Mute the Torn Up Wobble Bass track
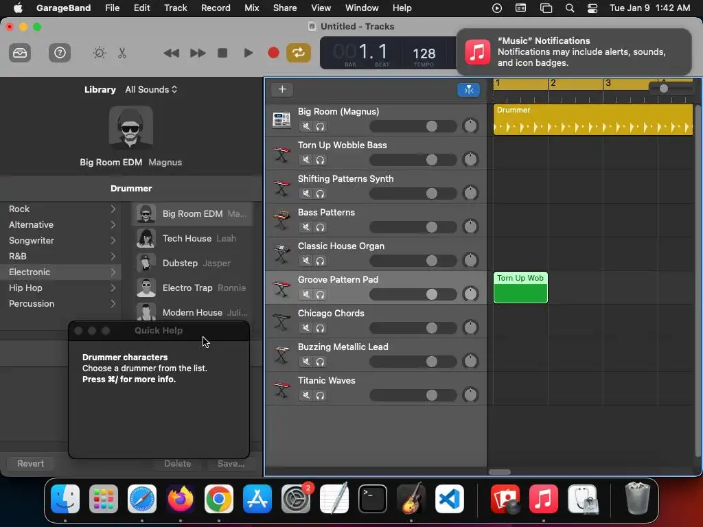 [x=306, y=160]
